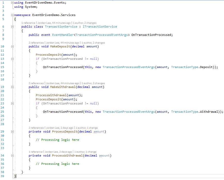Click TransactionType.Withdrawal on line 25
The width and height of the screenshot is (224, 180).
[x=195, y=112]
